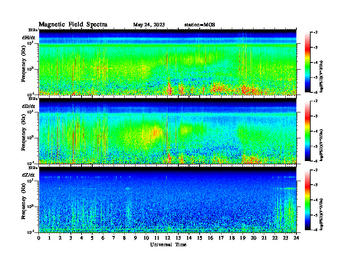Viewport: 353px width, 273px height.
Task: Click the "dD/dt" panel label
Action: pos(29,106)
